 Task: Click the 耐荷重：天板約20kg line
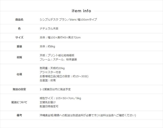tap(52, 68)
